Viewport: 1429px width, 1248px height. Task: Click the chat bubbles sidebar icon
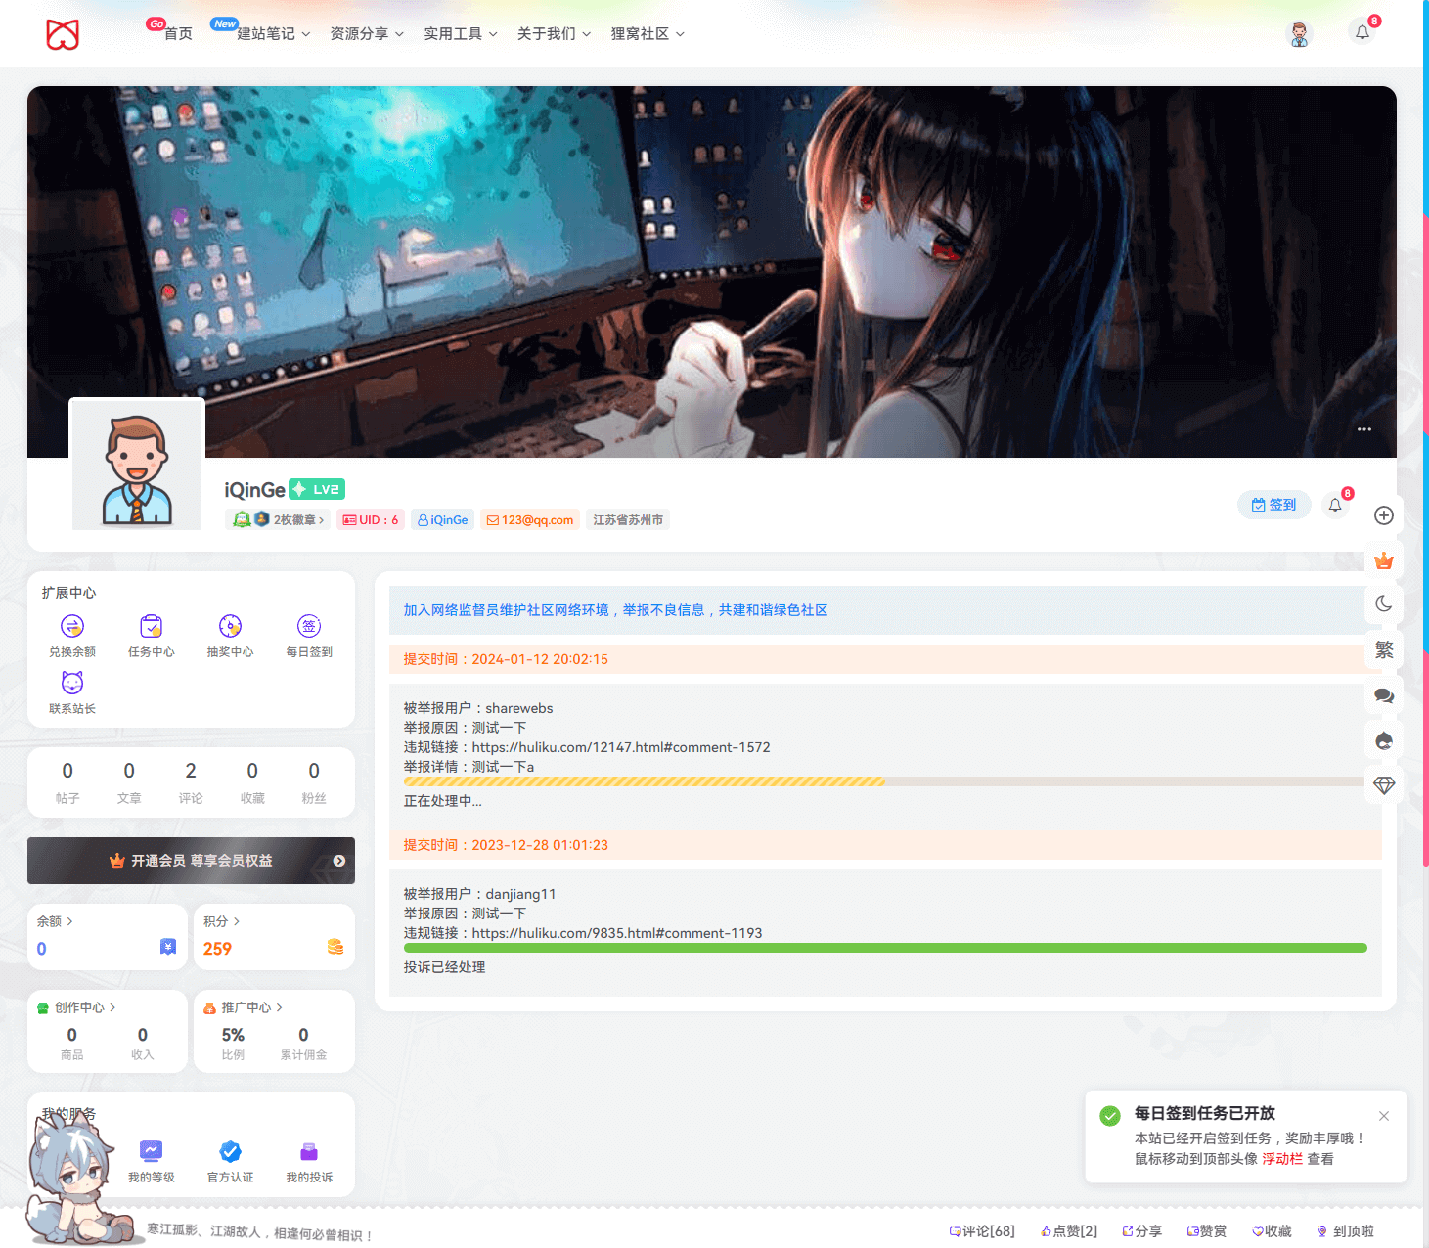[x=1384, y=695]
